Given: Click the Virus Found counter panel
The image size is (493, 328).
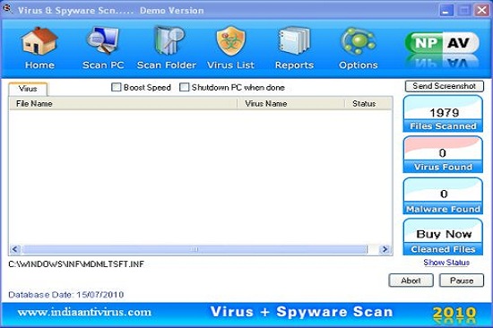Looking at the screenshot, I should click(443, 154).
